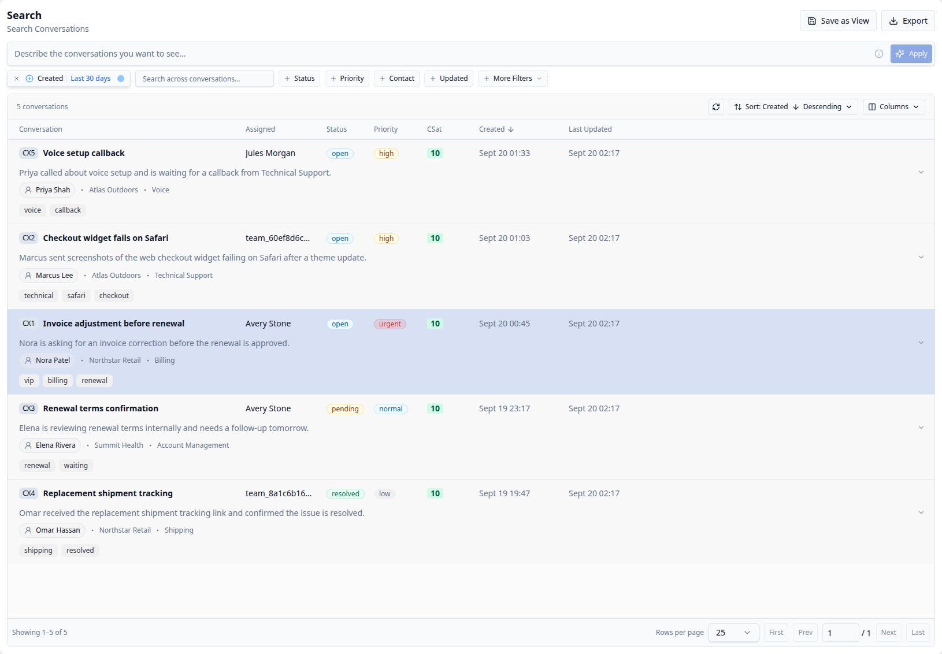Open Checkout widget fails on Safari conversation
The image size is (942, 654).
(106, 238)
